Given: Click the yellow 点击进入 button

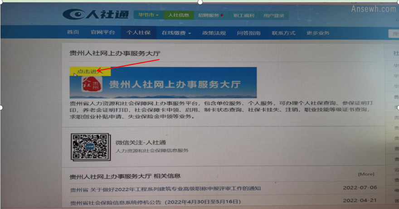Looking at the screenshot, I should coord(90,71).
